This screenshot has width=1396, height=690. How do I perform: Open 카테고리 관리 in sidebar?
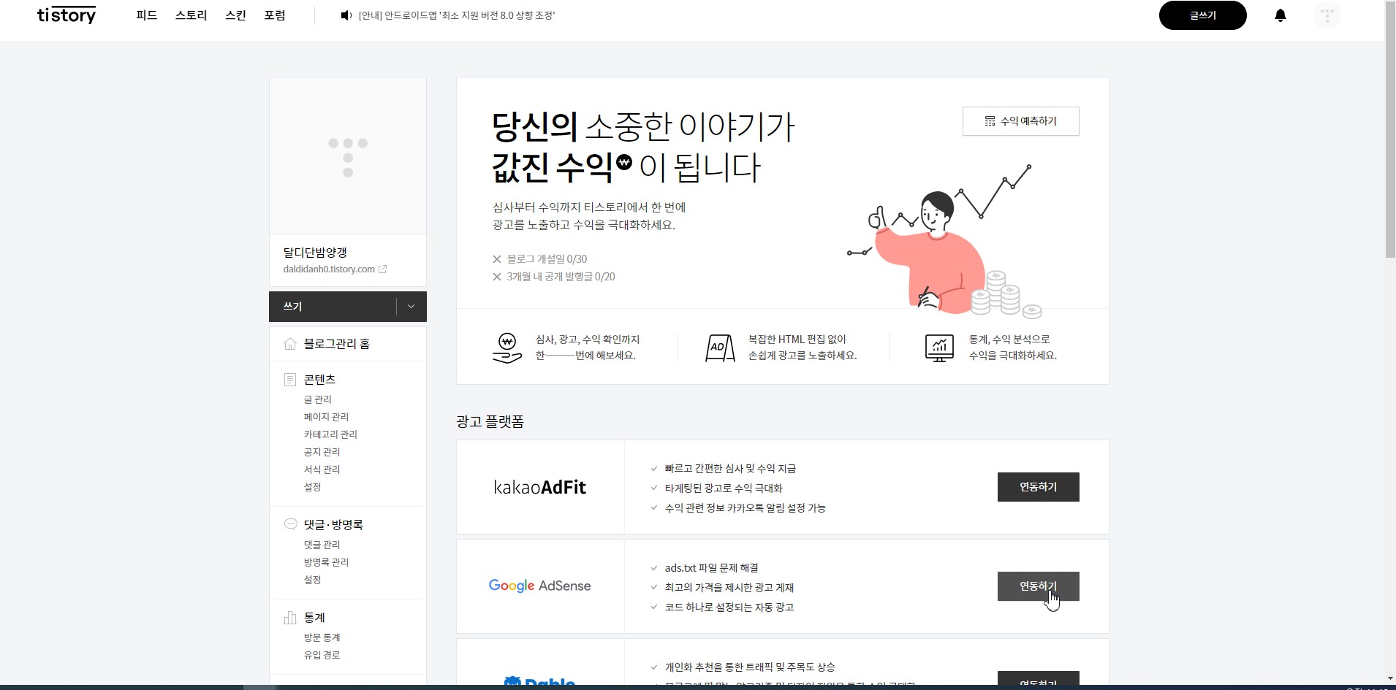(x=330, y=434)
